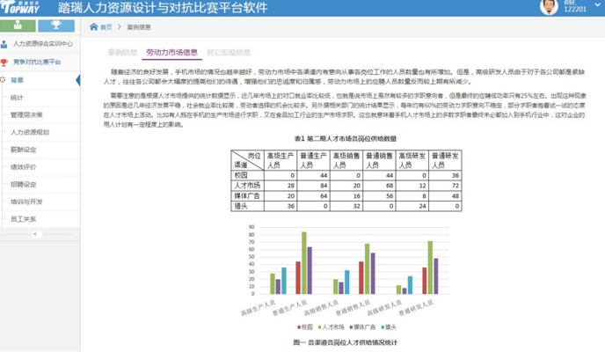The width and height of the screenshot is (605, 352).
Task: Collapse the sidebar using bottom arrow handle
Action: click(36, 235)
